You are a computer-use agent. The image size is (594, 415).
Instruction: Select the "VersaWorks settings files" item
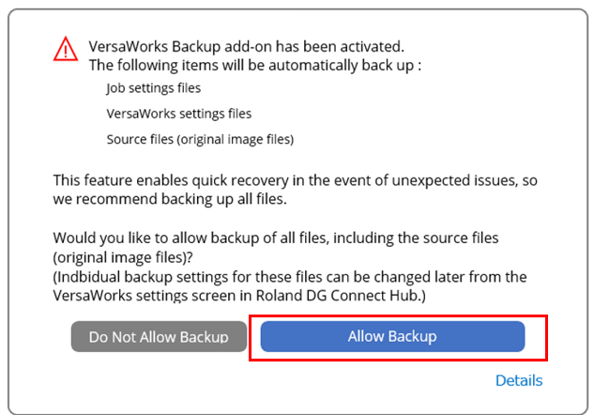[x=179, y=114]
